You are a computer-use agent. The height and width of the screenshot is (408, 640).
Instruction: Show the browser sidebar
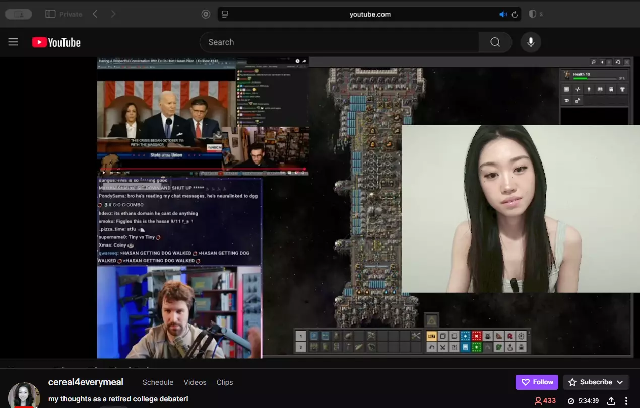(50, 14)
